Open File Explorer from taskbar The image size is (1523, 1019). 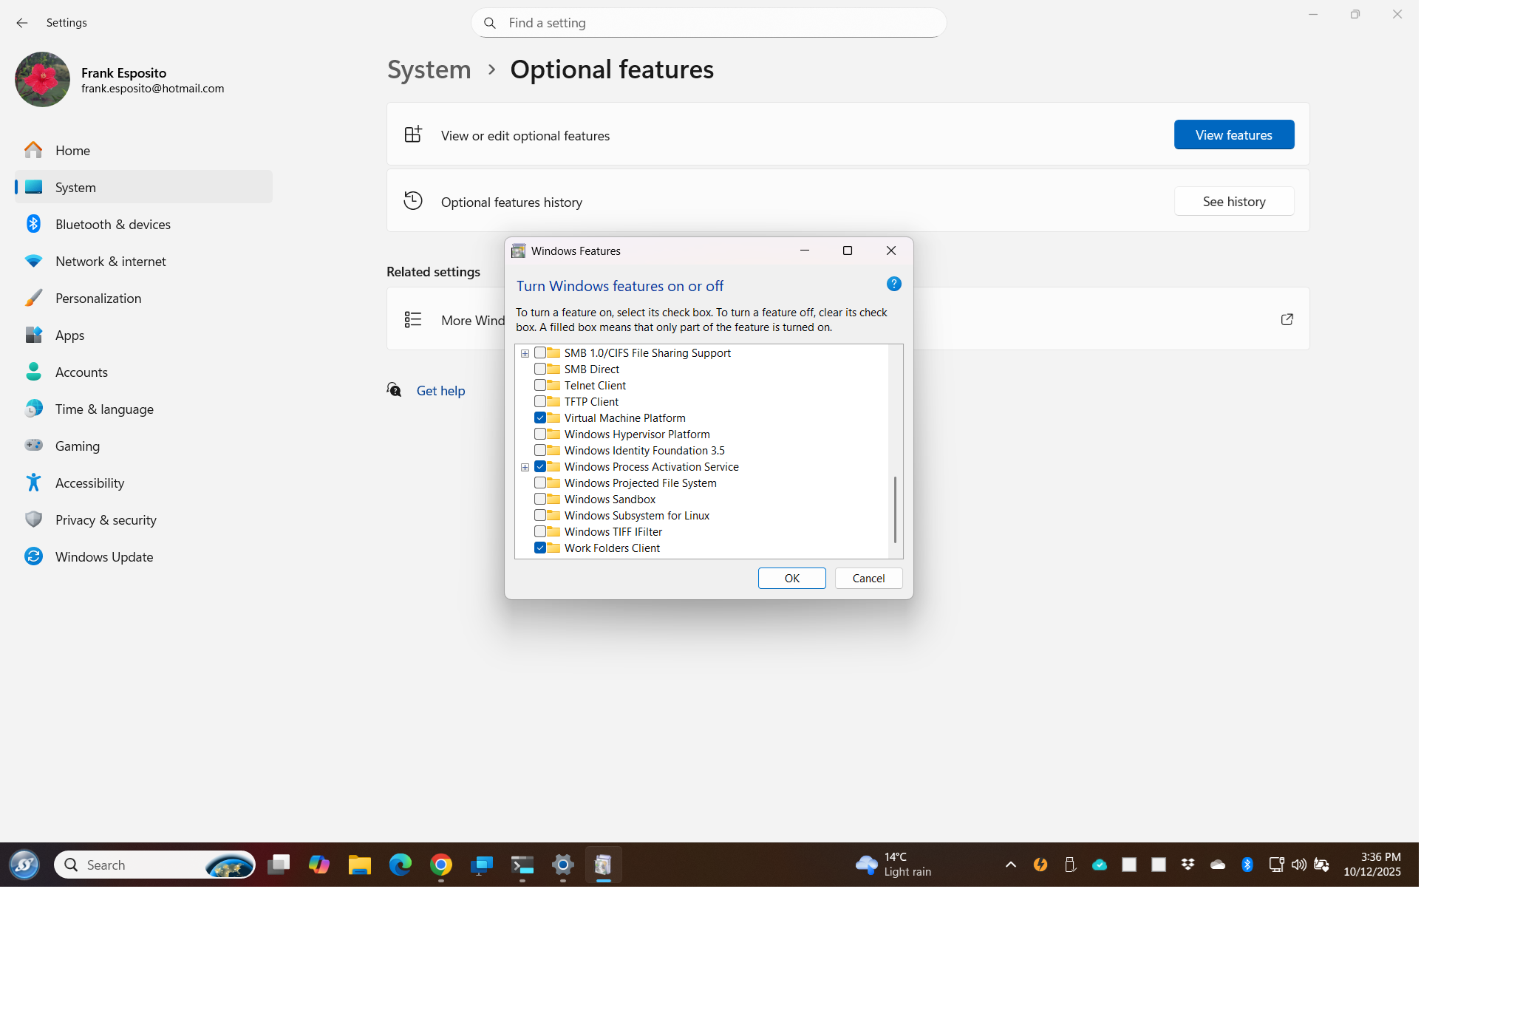(360, 865)
